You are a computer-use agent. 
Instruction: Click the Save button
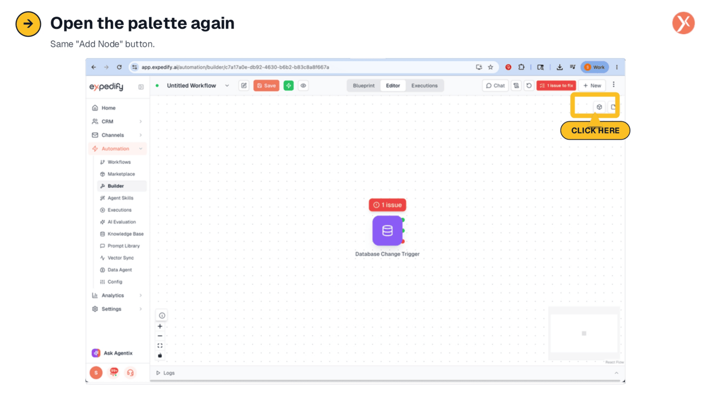[x=266, y=85]
